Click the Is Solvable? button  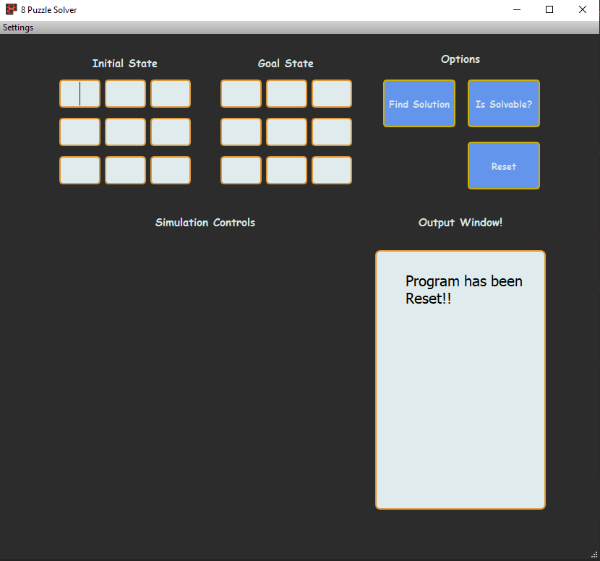coord(504,103)
